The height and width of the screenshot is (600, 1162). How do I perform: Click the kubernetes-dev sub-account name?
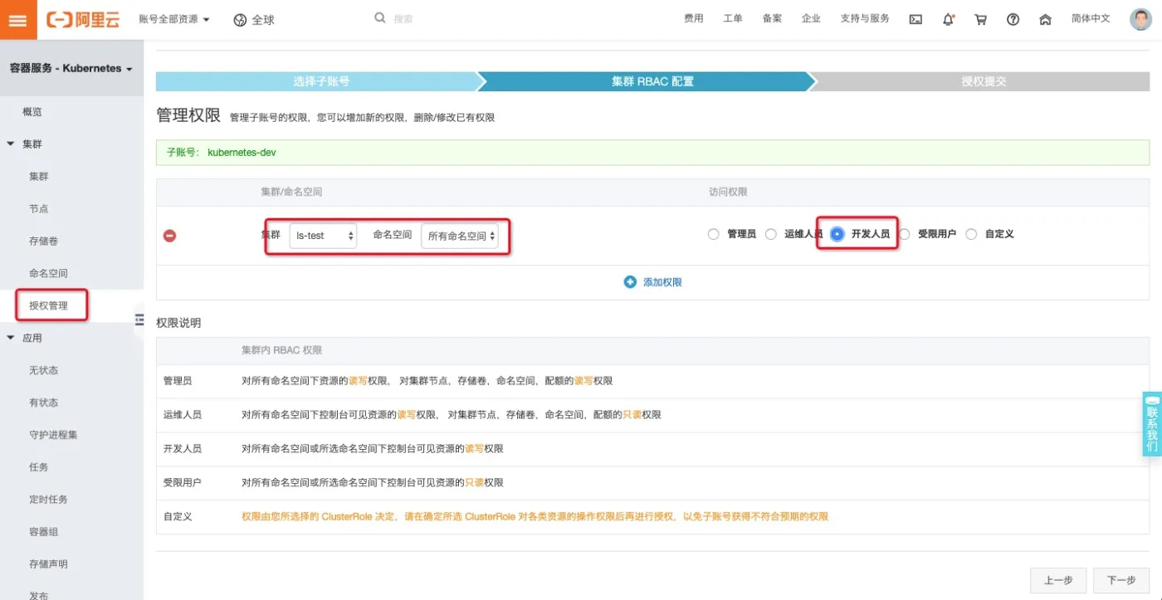(x=242, y=153)
